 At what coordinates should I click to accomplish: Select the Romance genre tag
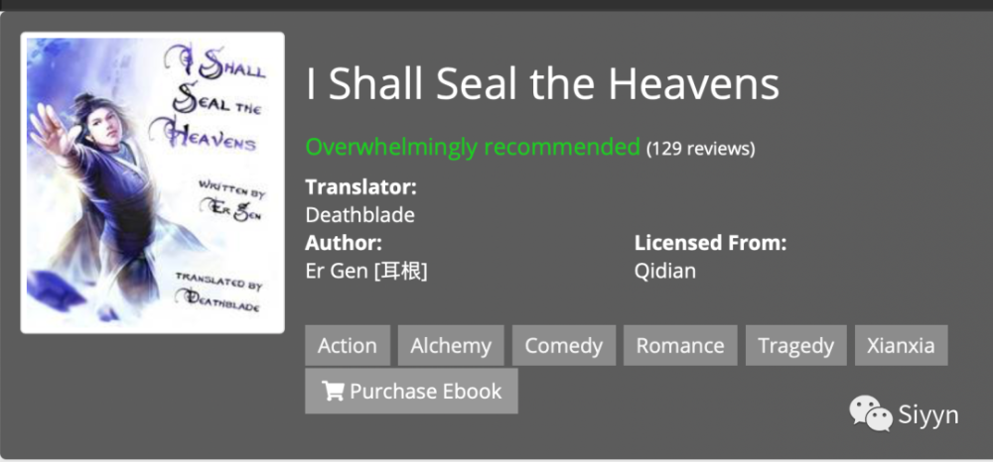[680, 345]
